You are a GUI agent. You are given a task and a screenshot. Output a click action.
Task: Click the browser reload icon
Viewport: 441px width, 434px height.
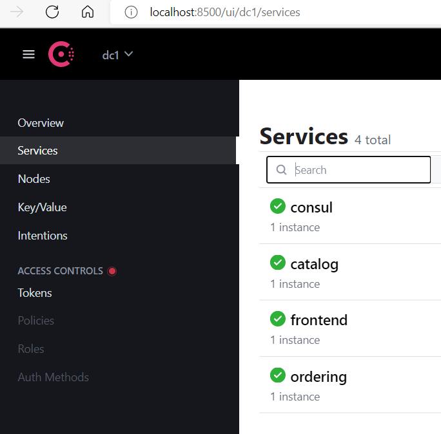click(x=52, y=12)
